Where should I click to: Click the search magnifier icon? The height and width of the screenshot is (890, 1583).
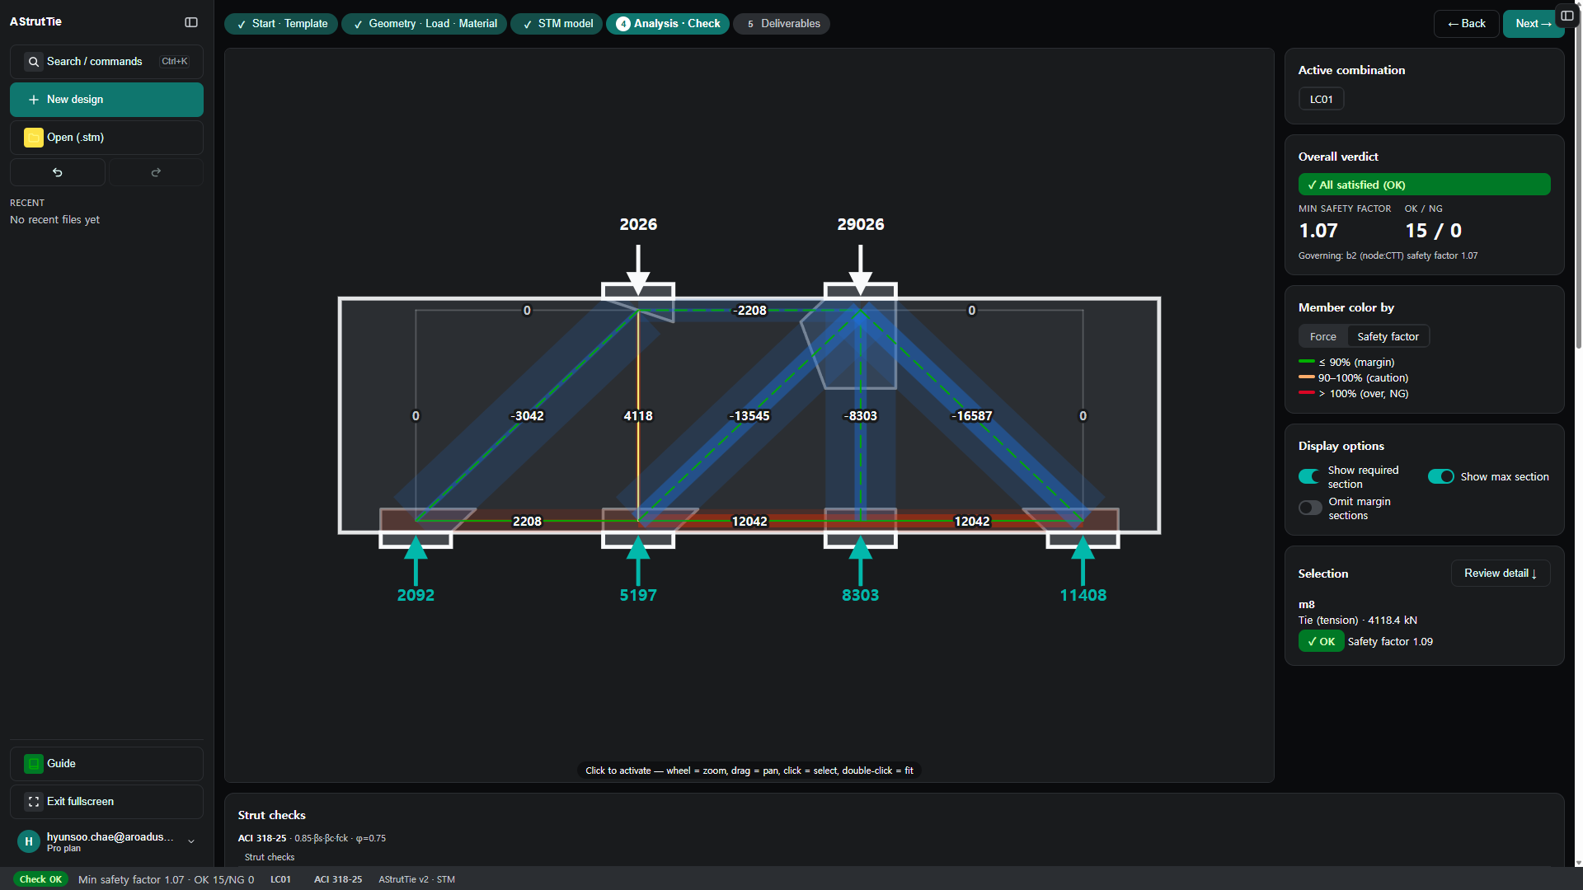[33, 62]
